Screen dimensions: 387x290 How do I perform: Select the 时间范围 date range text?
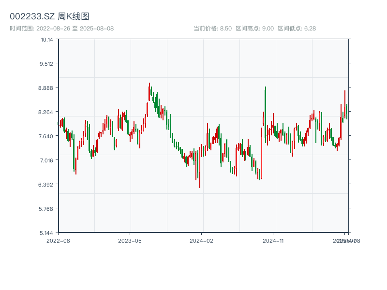(x=61, y=29)
